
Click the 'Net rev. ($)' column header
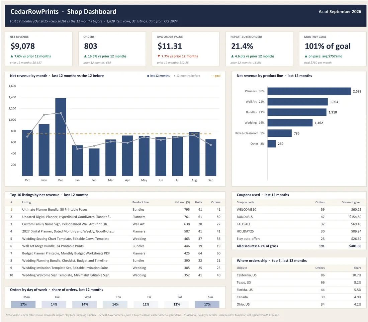tap(182, 202)
